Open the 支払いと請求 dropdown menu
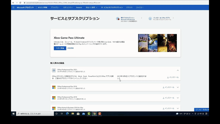Screen dimensions: 220x124 point(92,7)
